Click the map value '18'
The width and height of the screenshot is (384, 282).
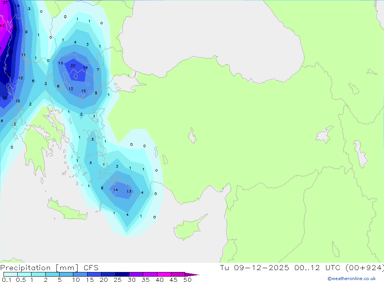[x=17, y=6]
